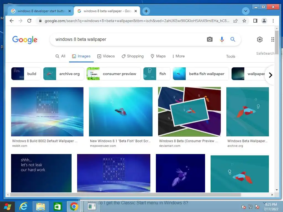The width and height of the screenshot is (283, 212).
Task: Open the network tray icon
Action: tap(250, 207)
